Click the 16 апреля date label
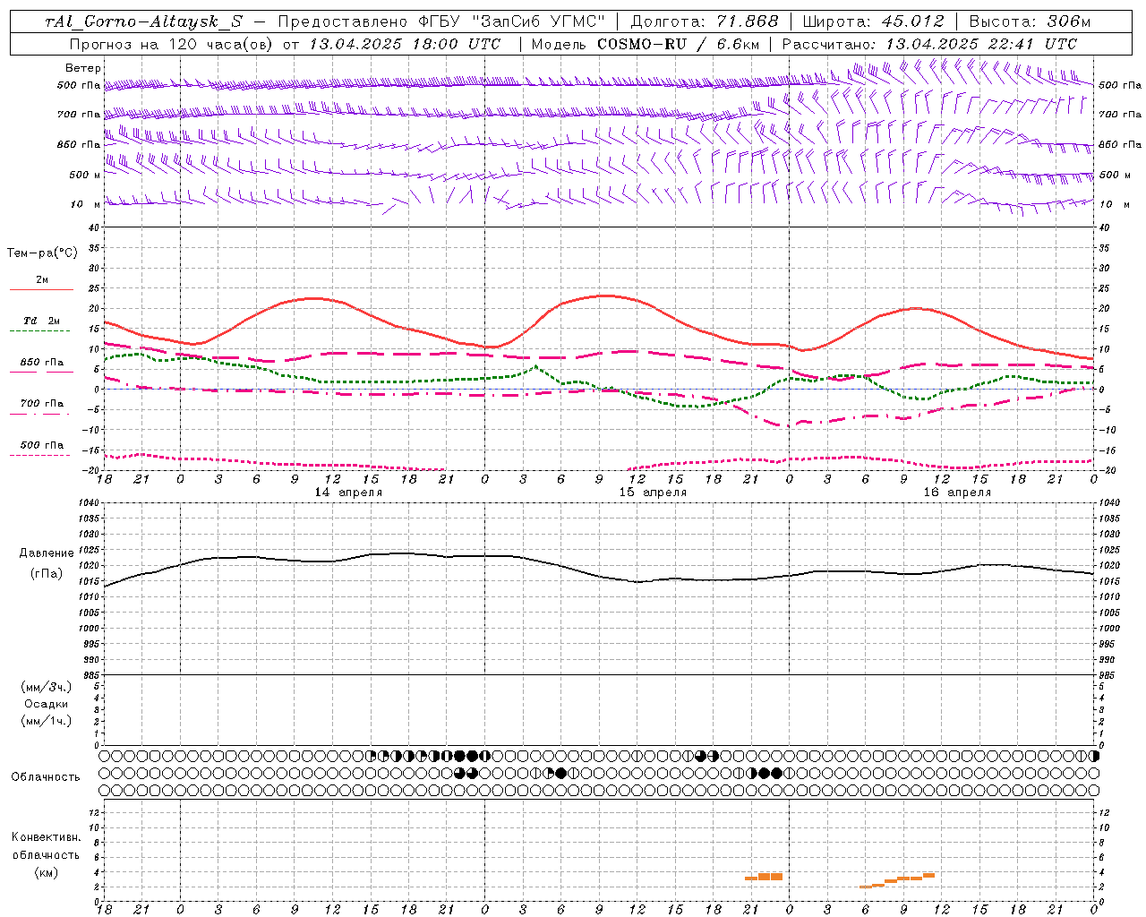 pyautogui.click(x=957, y=493)
